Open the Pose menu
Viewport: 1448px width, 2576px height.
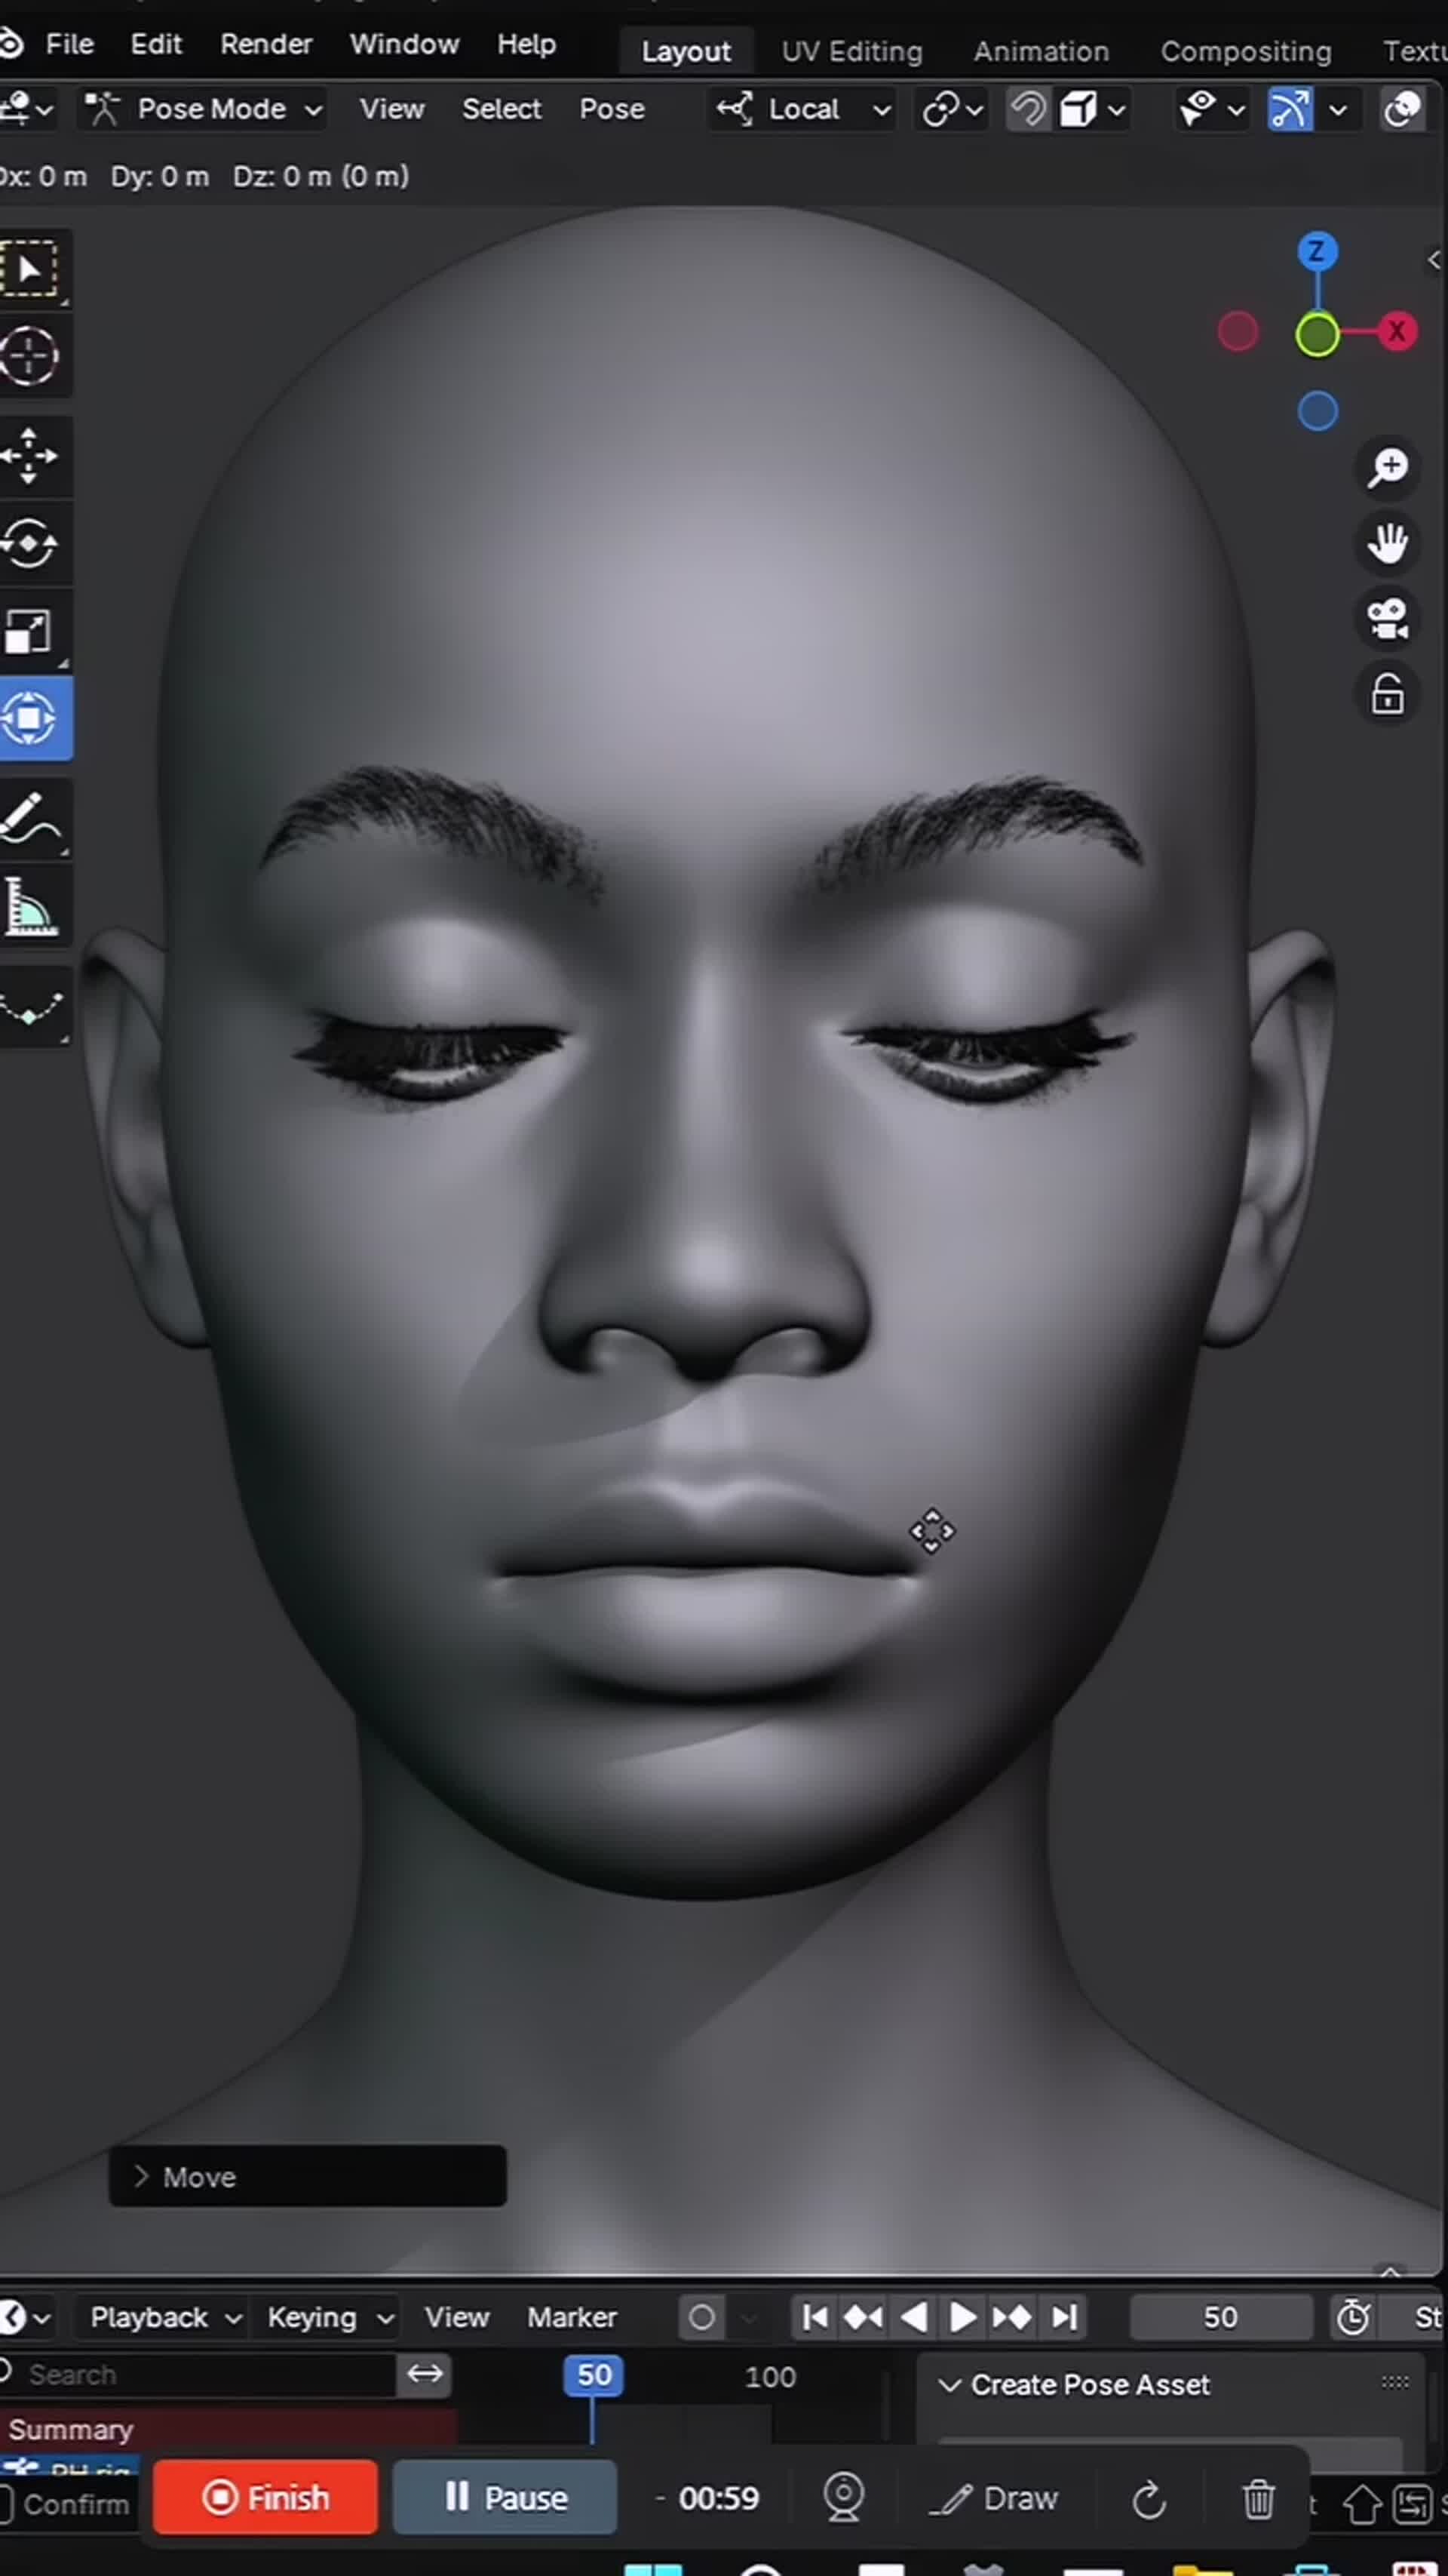tap(612, 109)
